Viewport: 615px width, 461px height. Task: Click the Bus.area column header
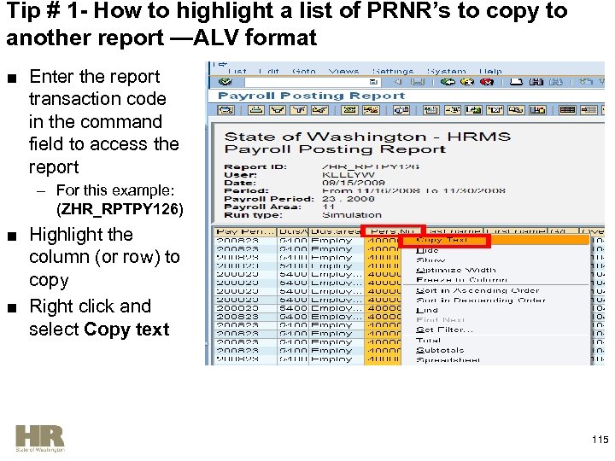(x=336, y=231)
